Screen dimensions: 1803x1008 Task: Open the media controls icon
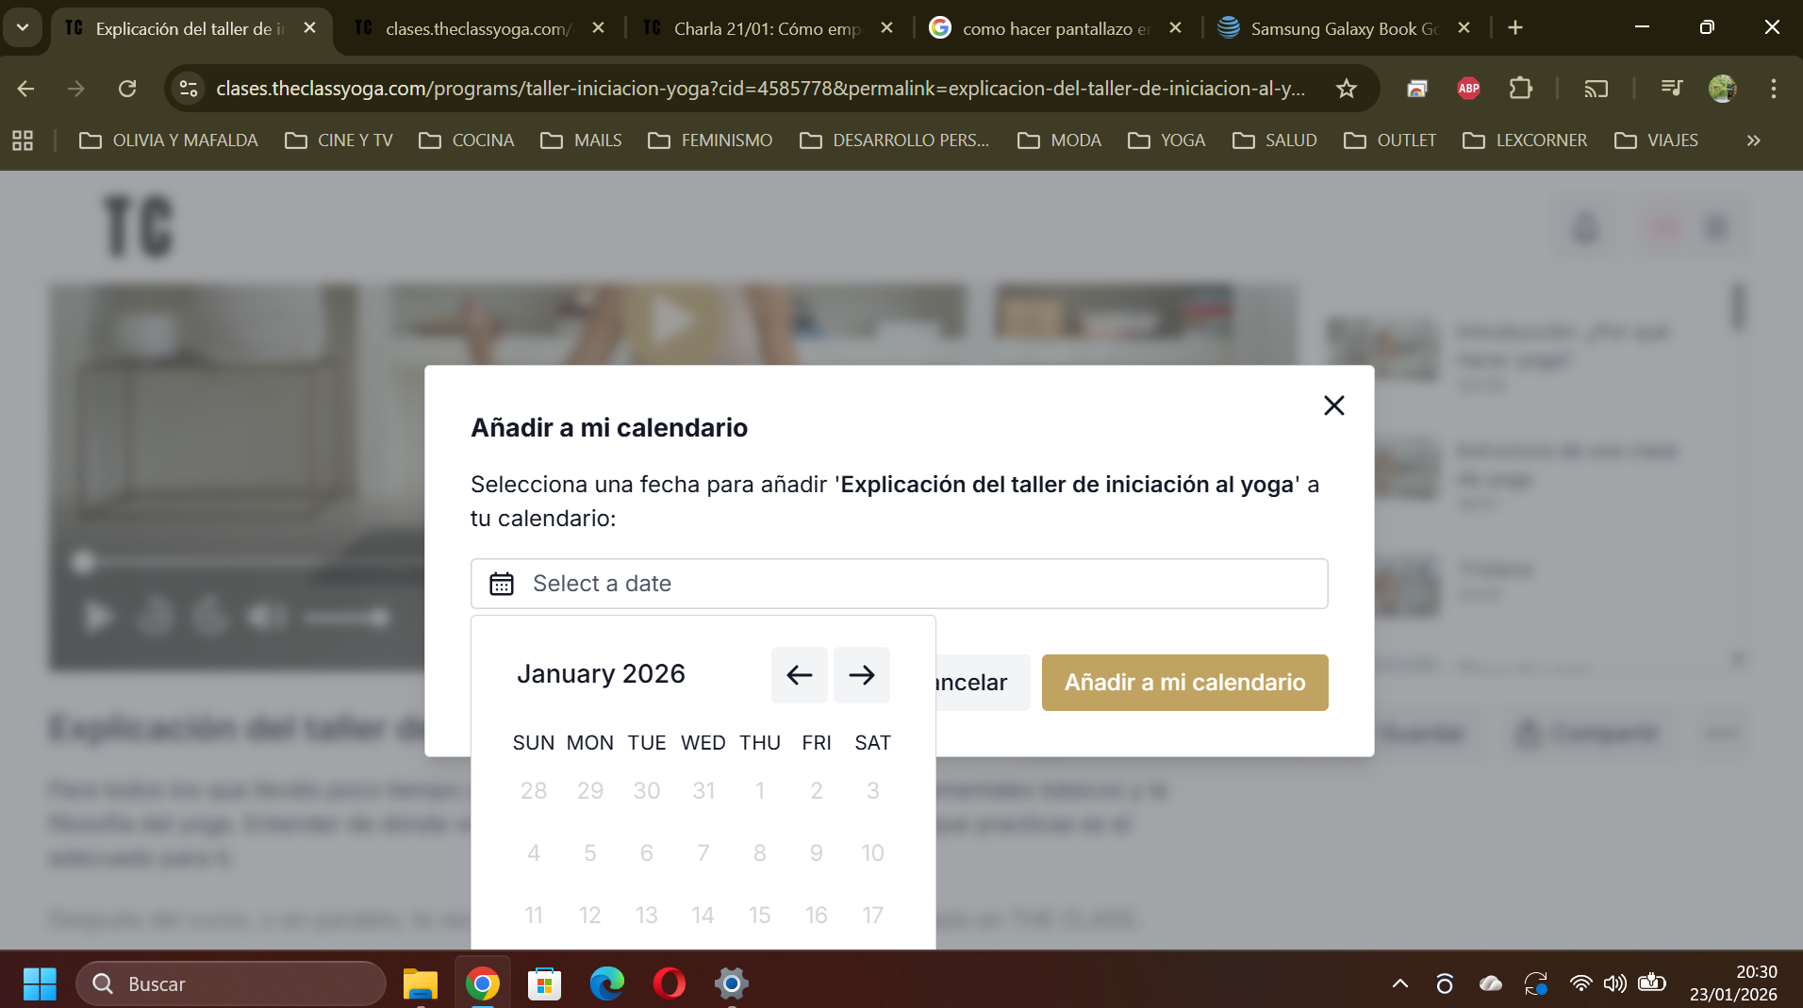tap(1671, 89)
